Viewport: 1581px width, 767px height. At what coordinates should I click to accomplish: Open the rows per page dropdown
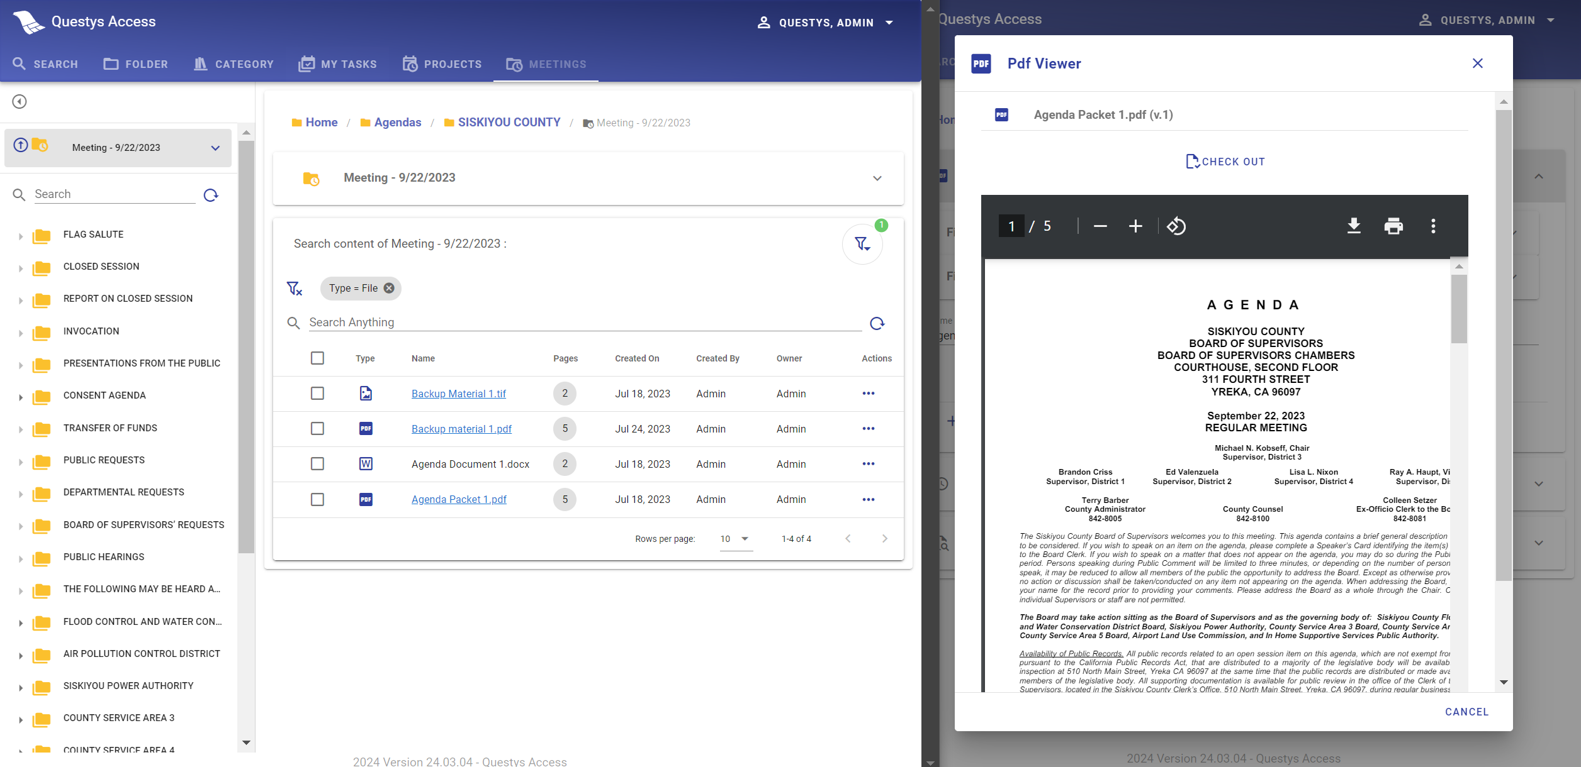(736, 539)
